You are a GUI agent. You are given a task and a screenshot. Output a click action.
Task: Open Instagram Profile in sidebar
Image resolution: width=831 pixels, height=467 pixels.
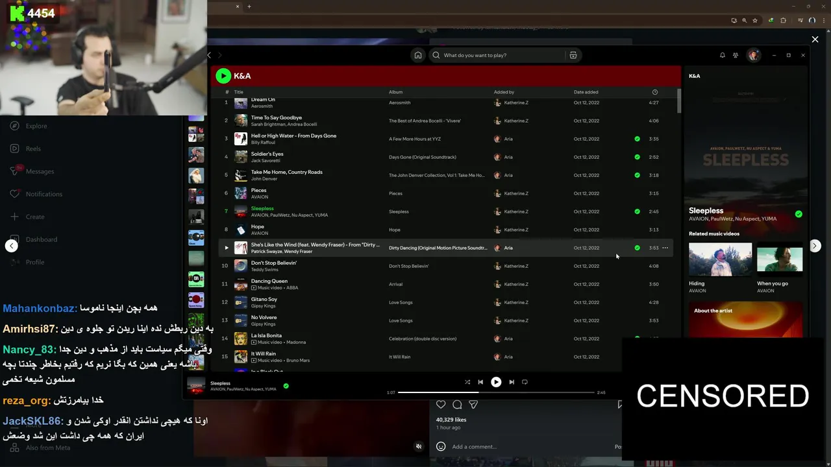(27, 262)
